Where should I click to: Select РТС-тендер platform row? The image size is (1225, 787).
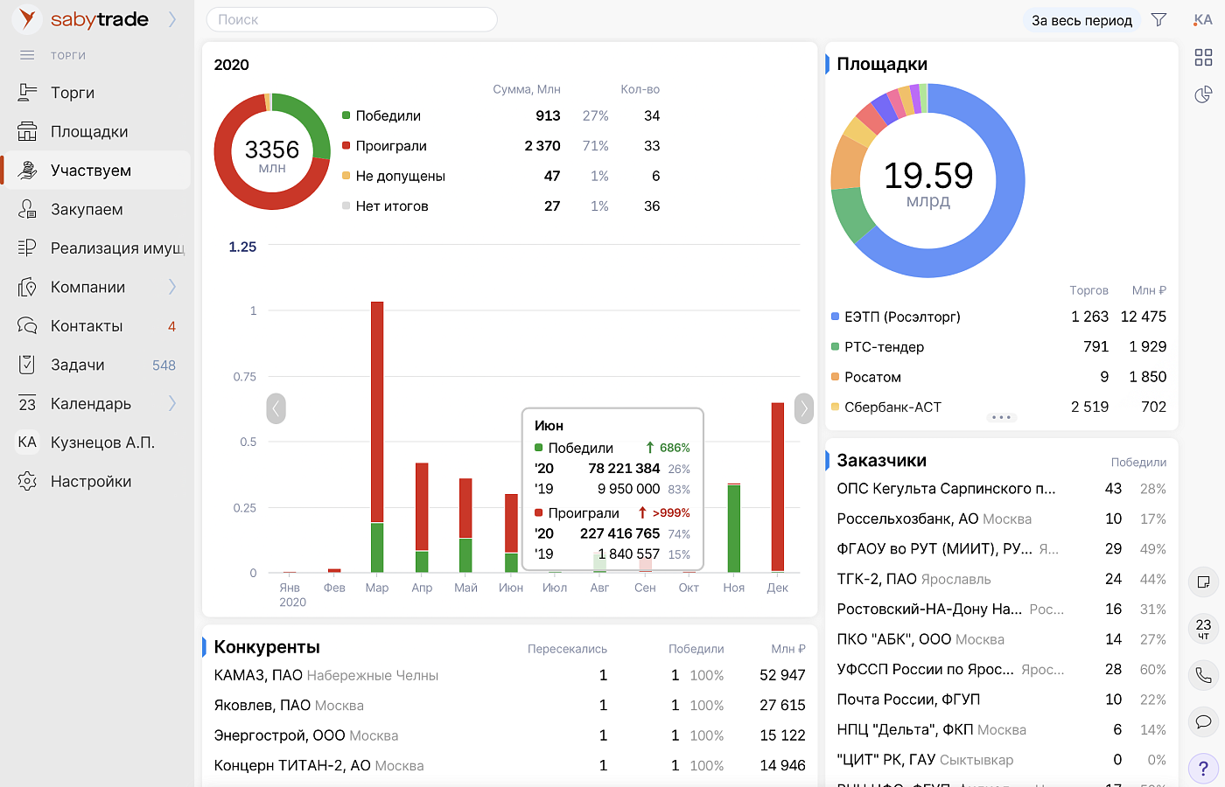[x=998, y=347]
